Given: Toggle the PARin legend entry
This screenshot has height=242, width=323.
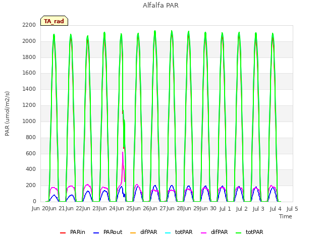Looking at the screenshot, I should click(73, 232).
